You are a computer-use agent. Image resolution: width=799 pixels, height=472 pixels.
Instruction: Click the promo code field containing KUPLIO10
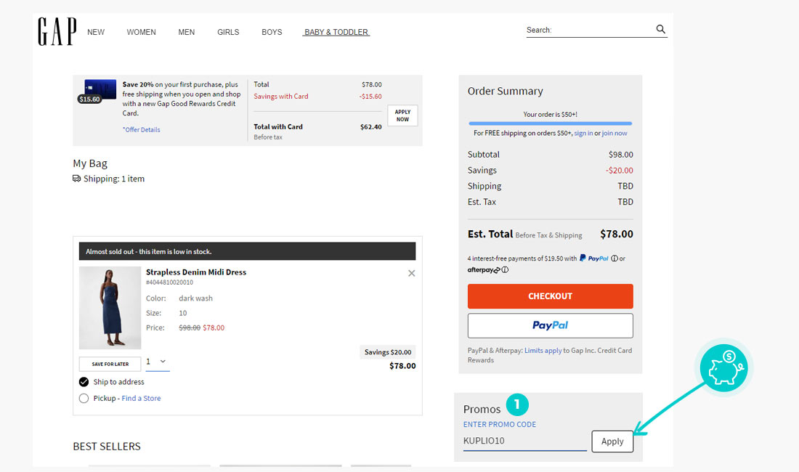click(525, 441)
